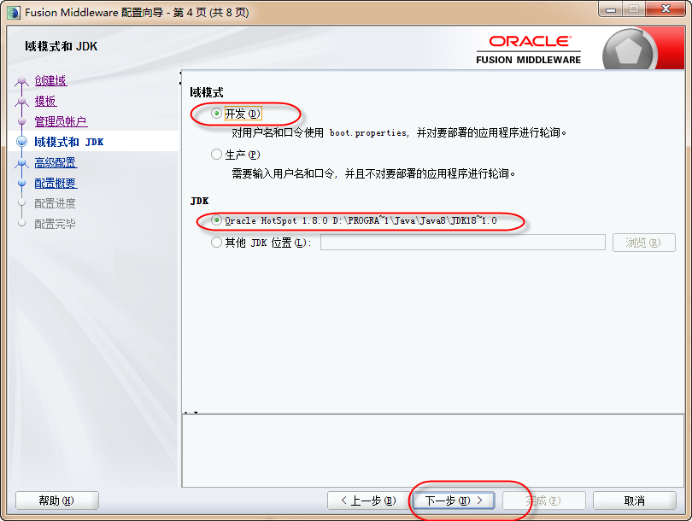
Task: Select the 其他 JDK 位置 radio option
Action: click(x=216, y=243)
